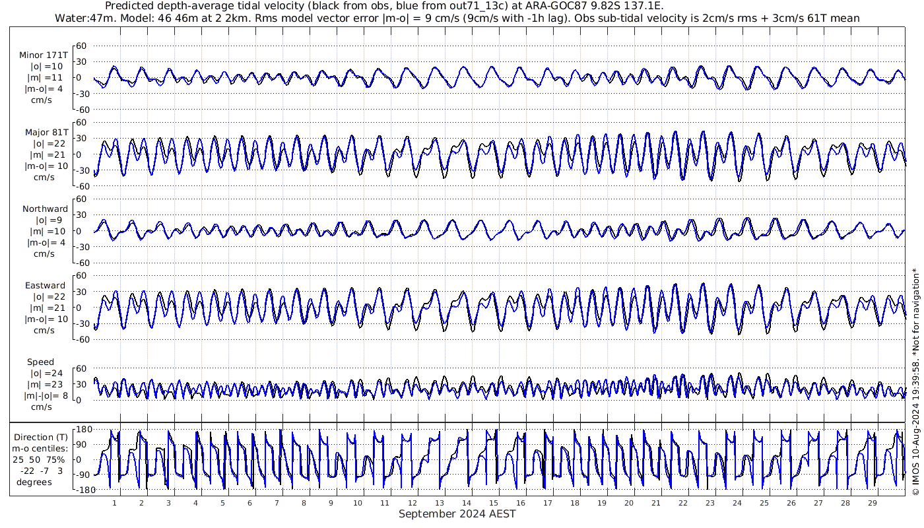Select '|o| =22' in the Eastward panel
The height and width of the screenshot is (528, 924).
[49, 297]
